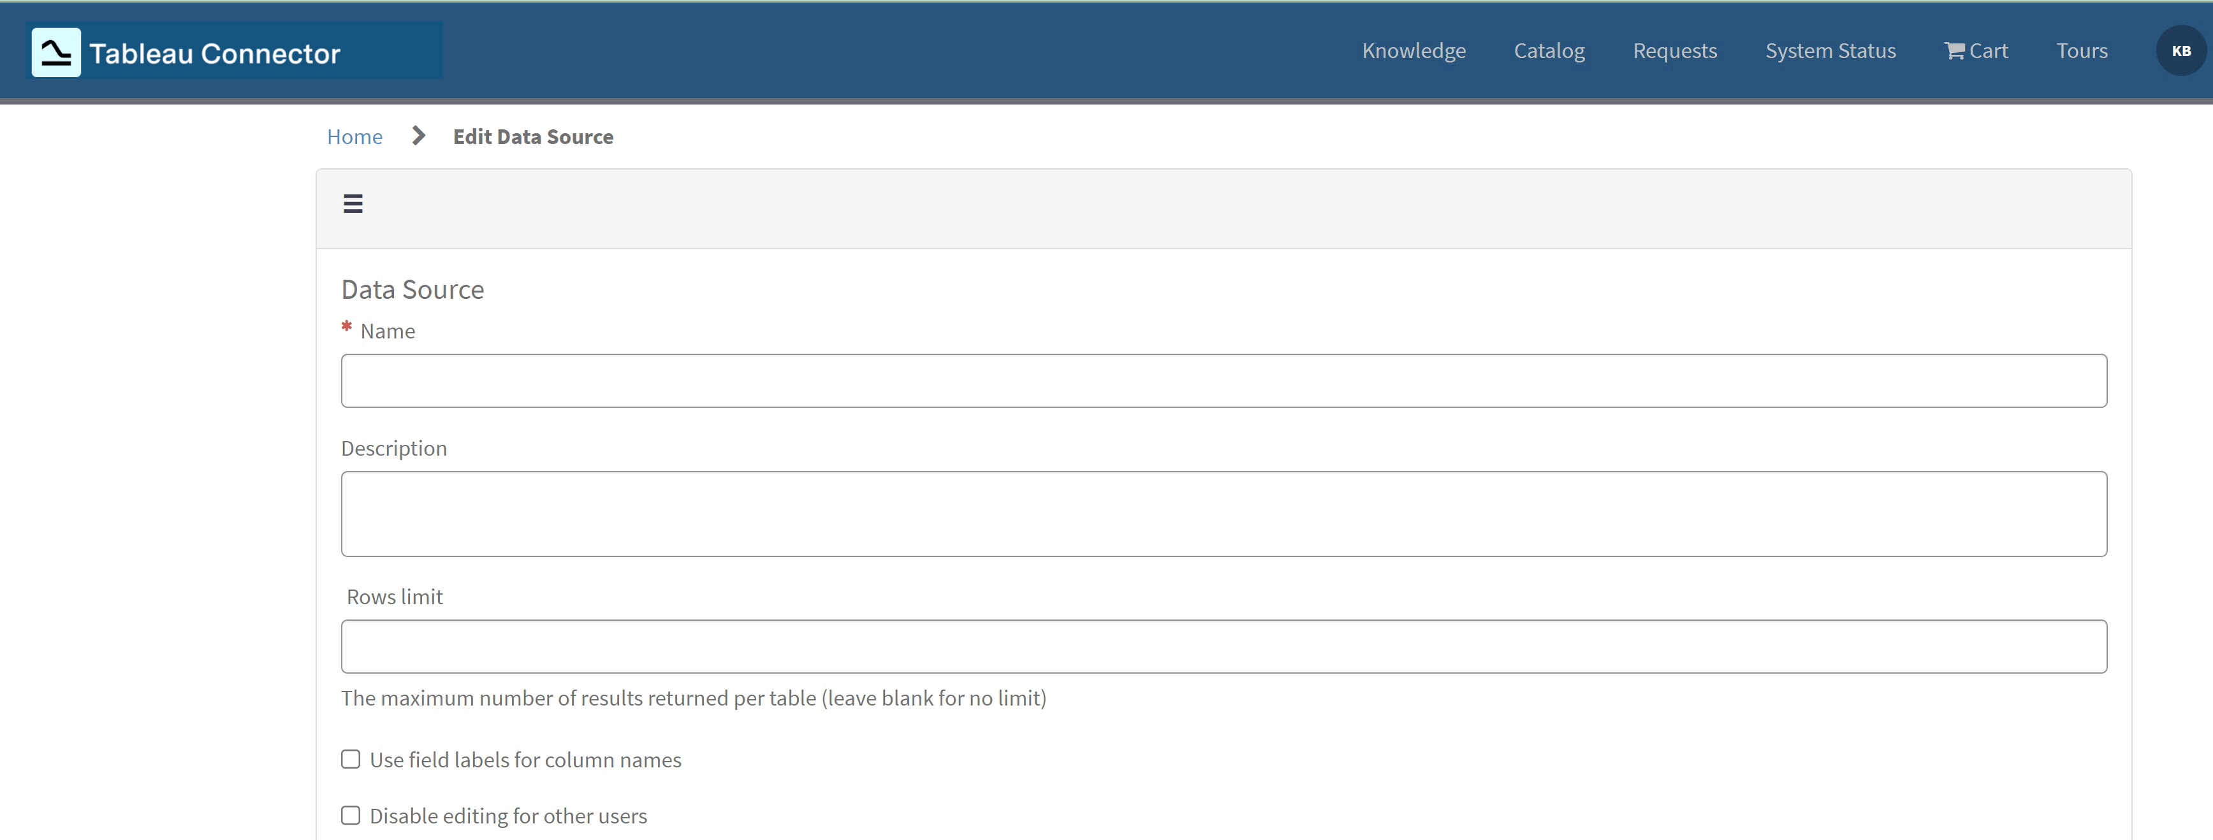Open the Knowledge menu
Screen dimensions: 2213x840
[x=1413, y=51]
